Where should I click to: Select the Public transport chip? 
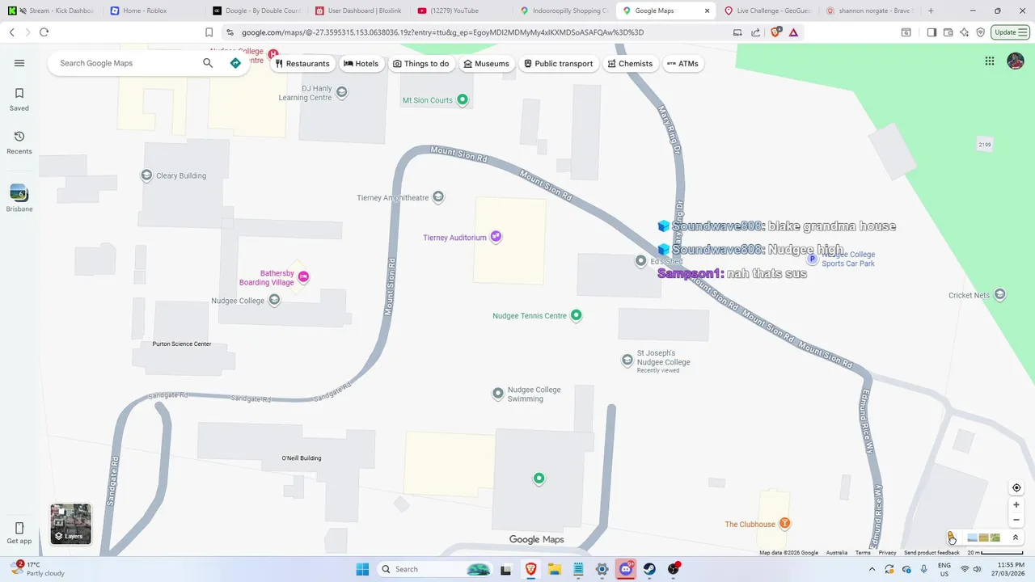558,64
